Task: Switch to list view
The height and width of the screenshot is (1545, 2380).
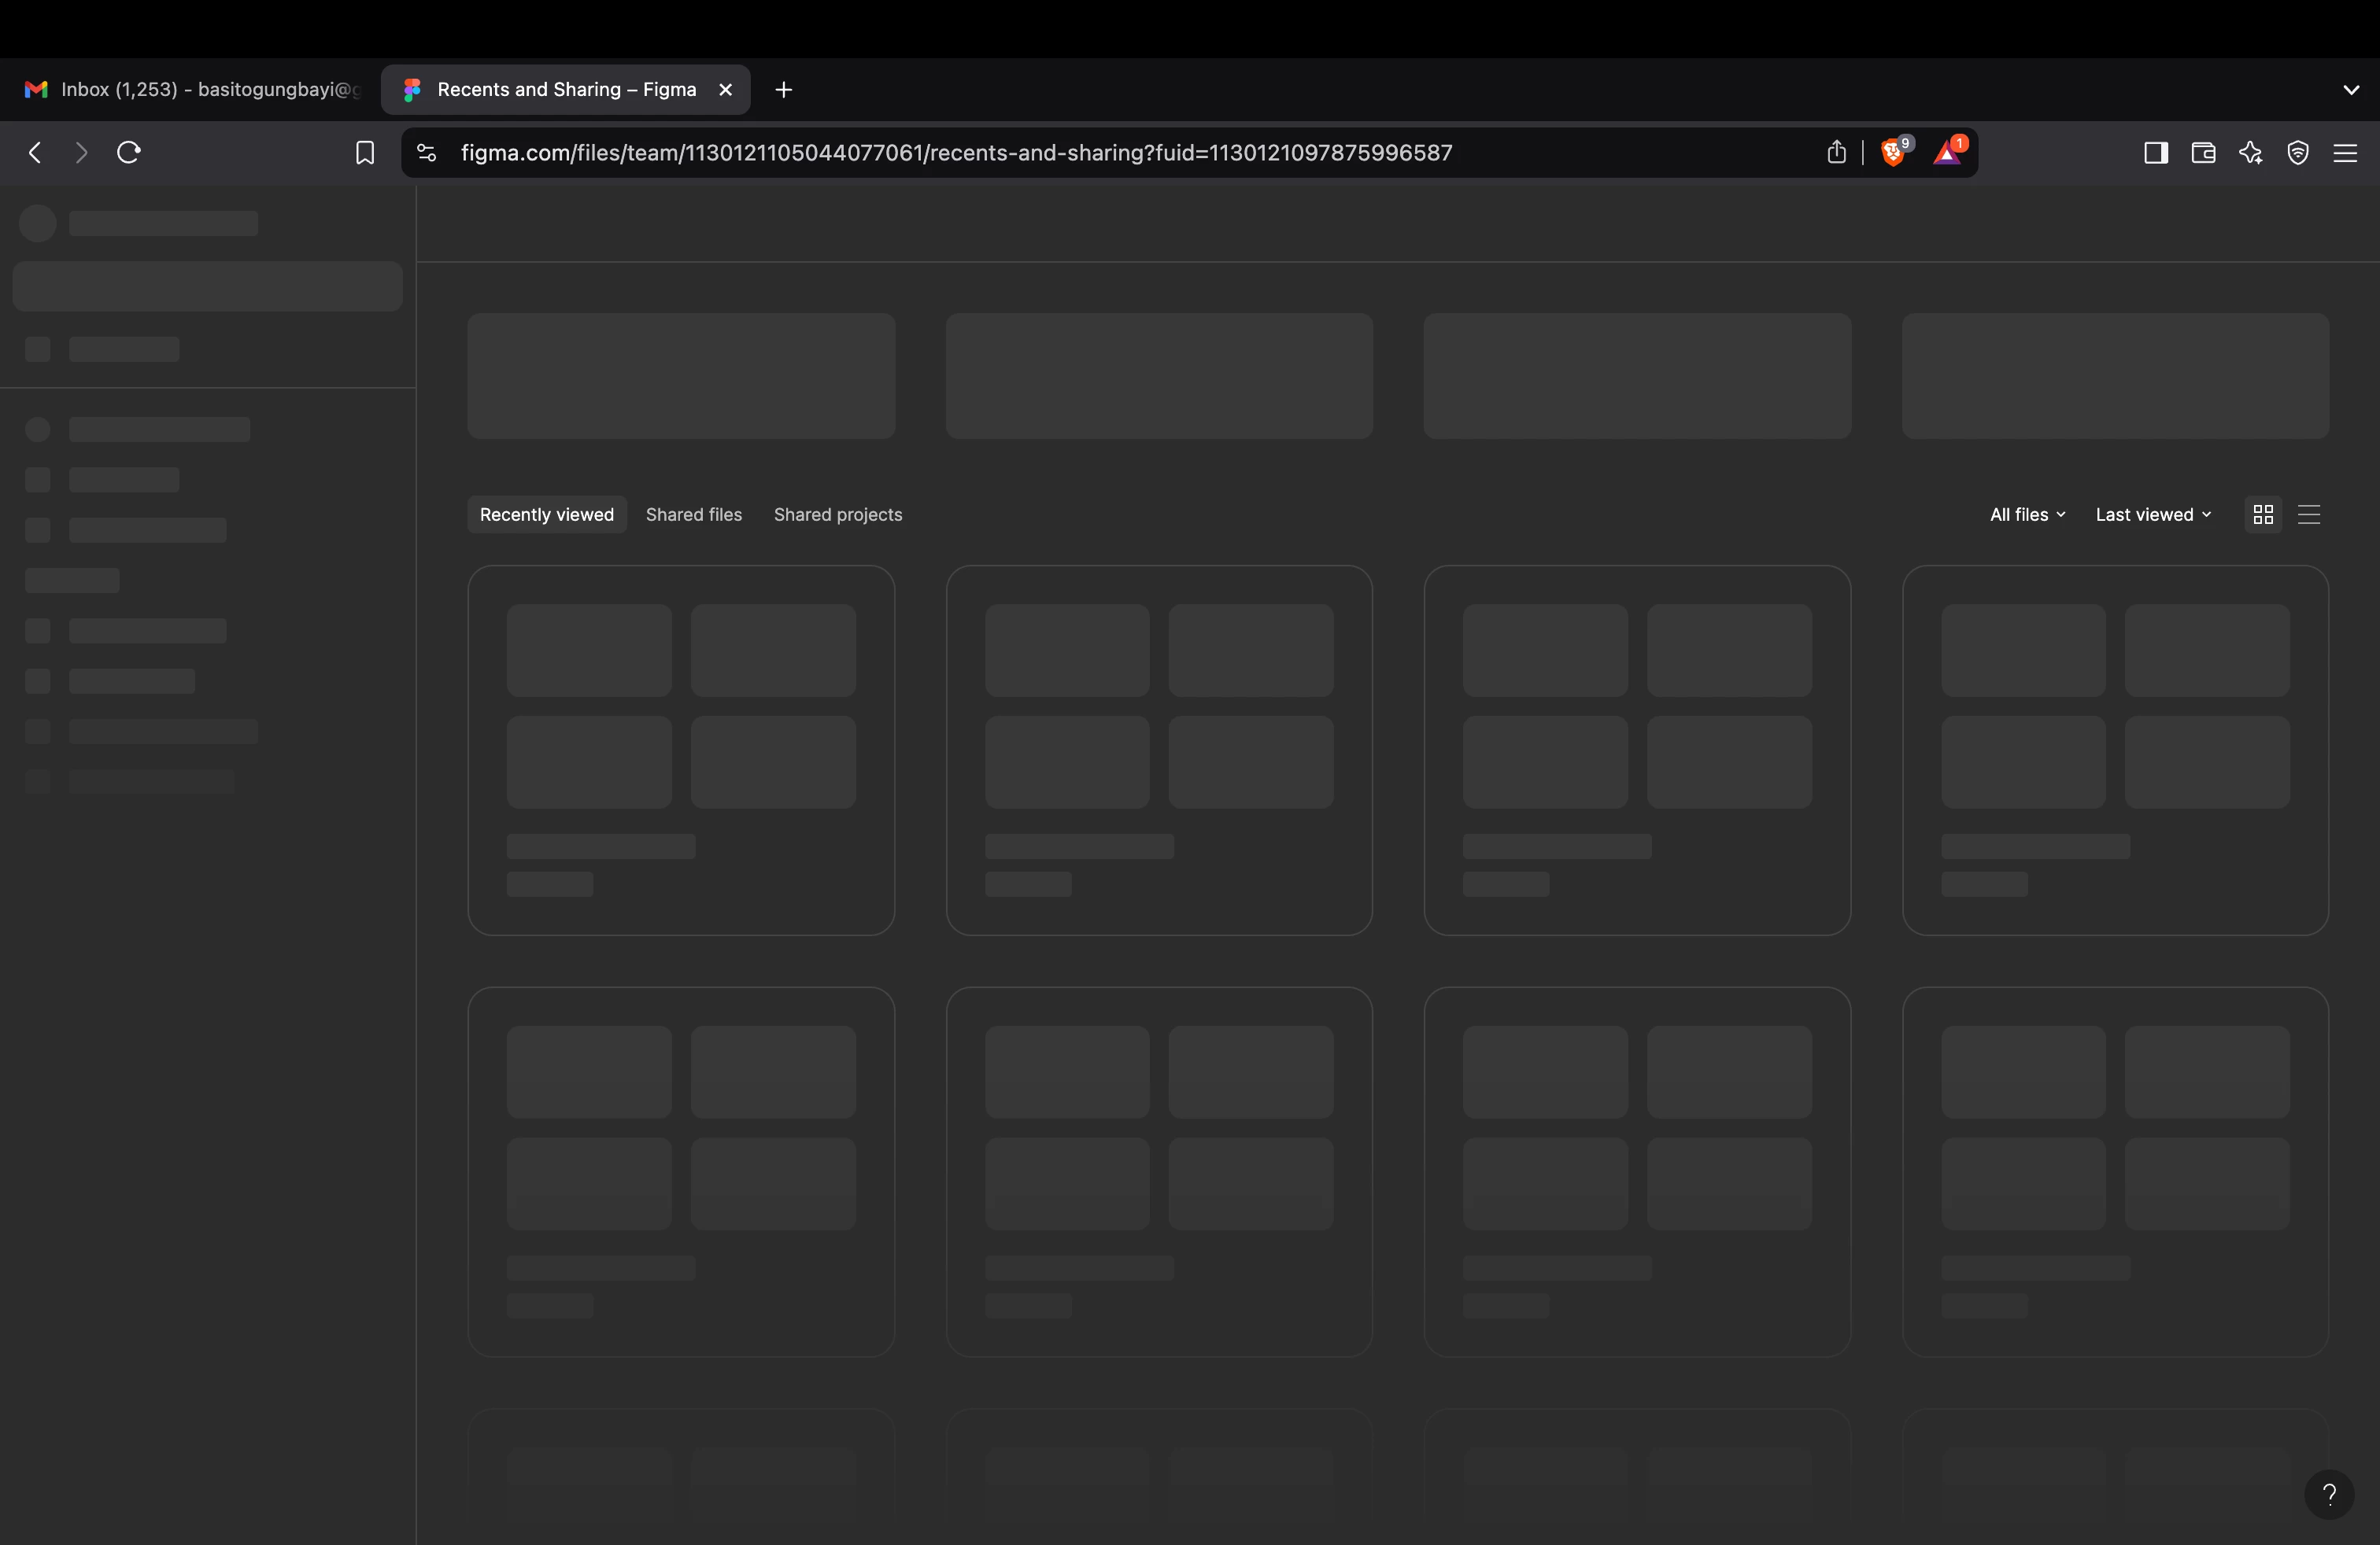Action: (x=2309, y=514)
